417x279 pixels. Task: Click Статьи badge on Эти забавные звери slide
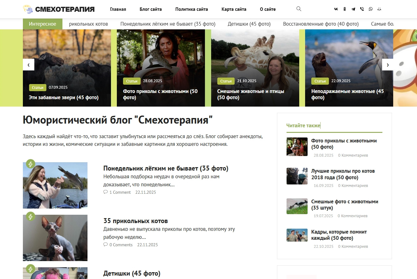point(37,87)
